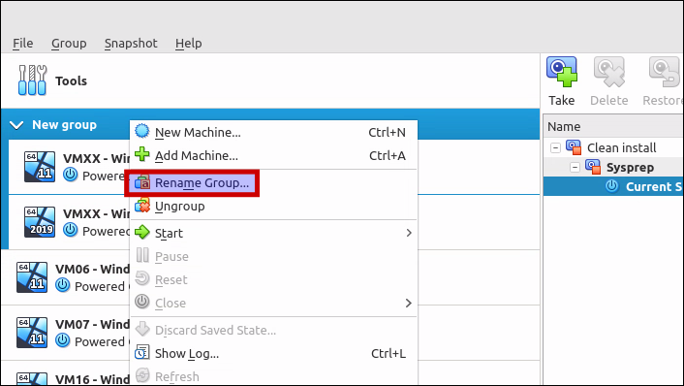Click the Pause entry in context menu

coord(273,256)
